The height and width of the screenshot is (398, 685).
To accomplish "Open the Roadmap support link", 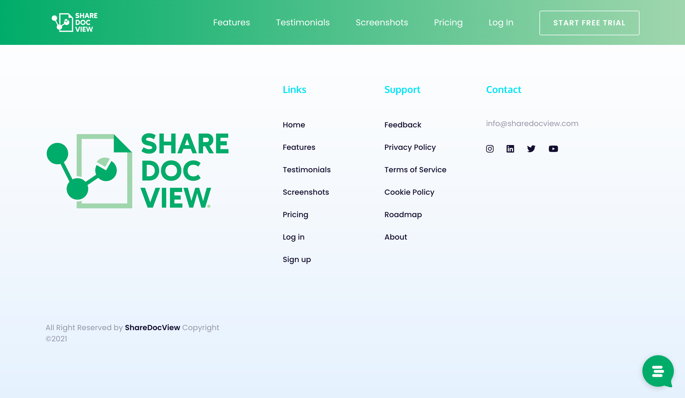I will click(x=403, y=215).
